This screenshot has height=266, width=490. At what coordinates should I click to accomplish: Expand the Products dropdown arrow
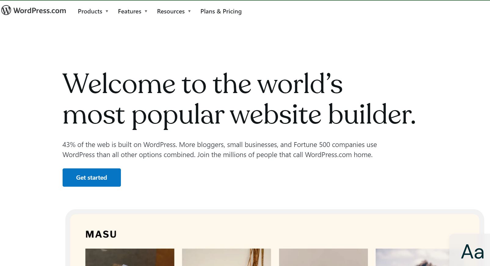click(107, 11)
